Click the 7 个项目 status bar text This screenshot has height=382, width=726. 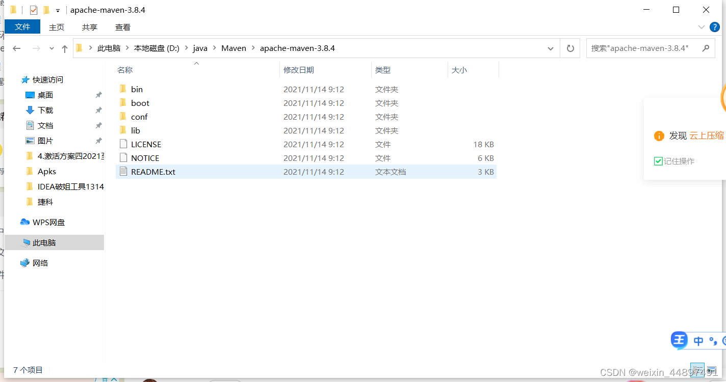(x=28, y=370)
